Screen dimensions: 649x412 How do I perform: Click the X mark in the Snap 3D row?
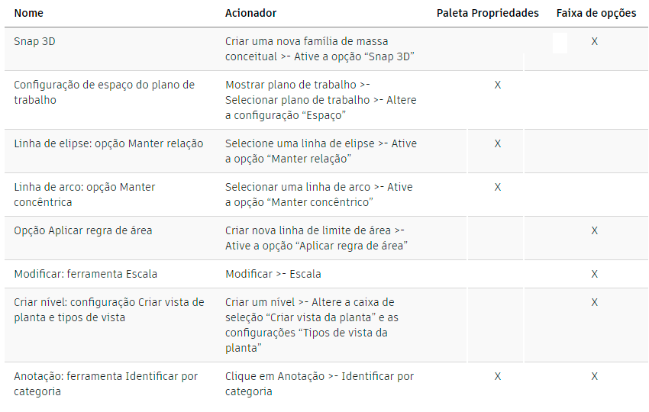coord(594,41)
